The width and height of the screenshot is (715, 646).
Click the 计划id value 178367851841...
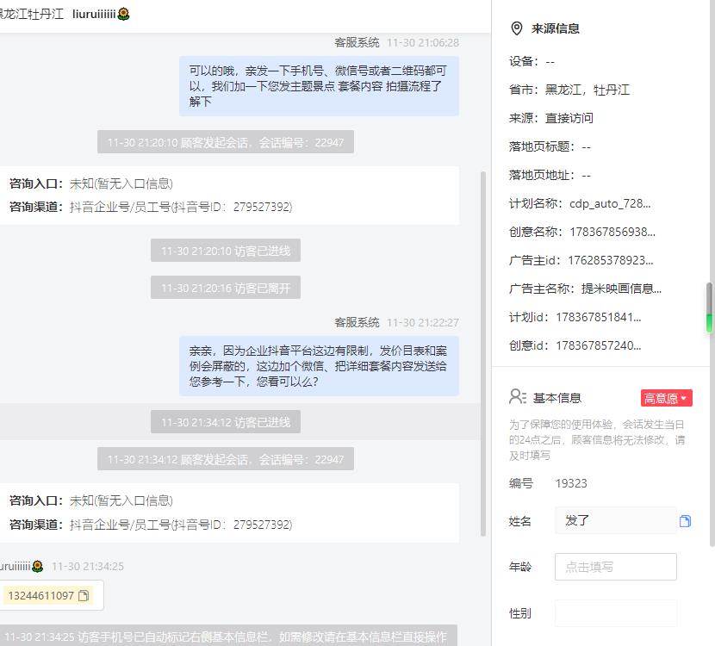pos(598,317)
